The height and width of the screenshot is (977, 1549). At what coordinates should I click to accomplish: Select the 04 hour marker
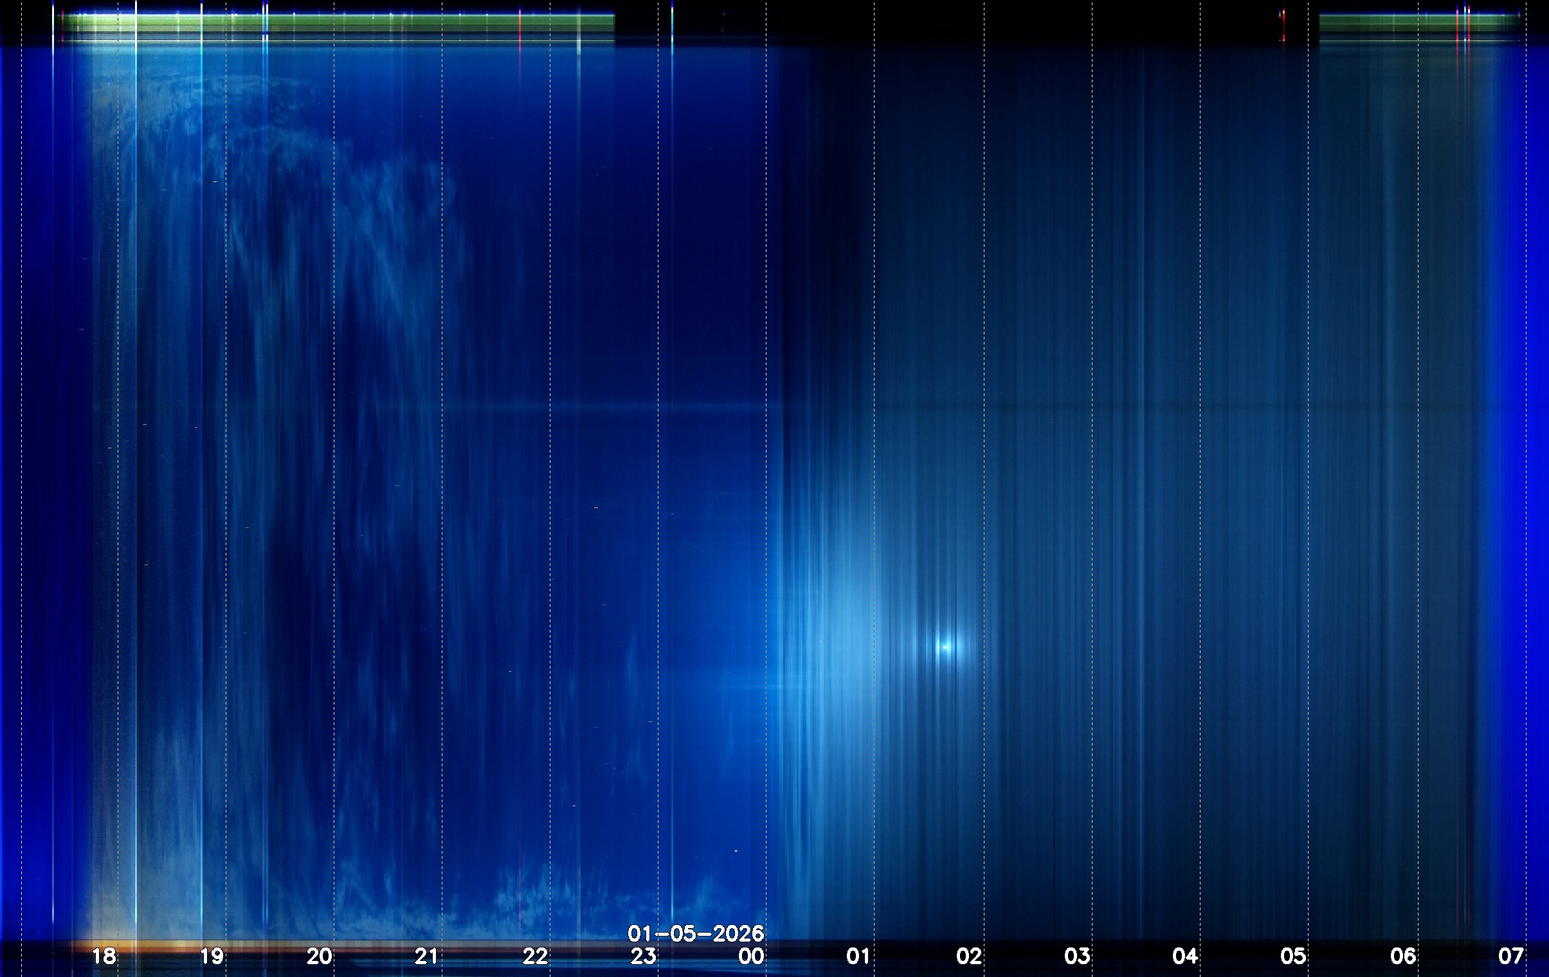pos(1185,956)
